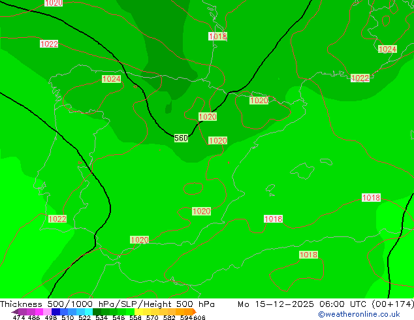Pick the dark purple arrow at legend start
The image size is (414, 320).
click(x=15, y=312)
